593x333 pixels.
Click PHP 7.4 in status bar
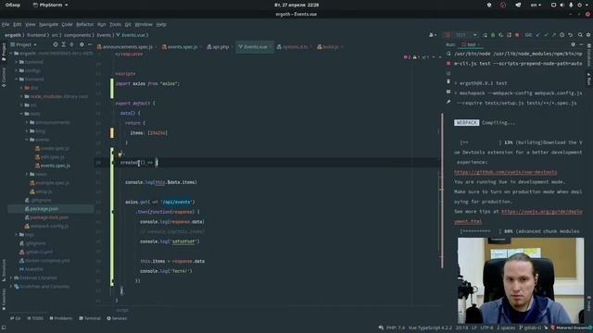click(396, 327)
